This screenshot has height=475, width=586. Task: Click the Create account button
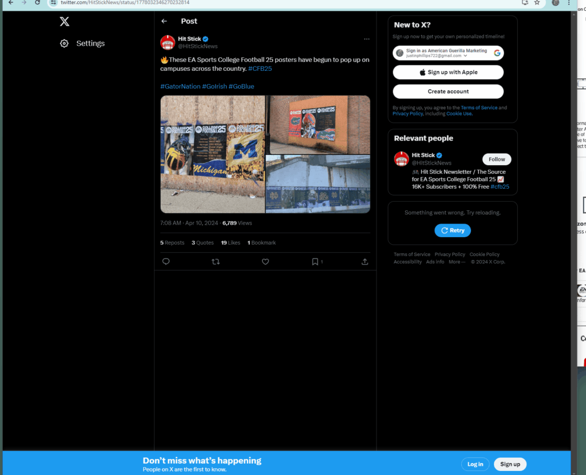[x=448, y=91]
